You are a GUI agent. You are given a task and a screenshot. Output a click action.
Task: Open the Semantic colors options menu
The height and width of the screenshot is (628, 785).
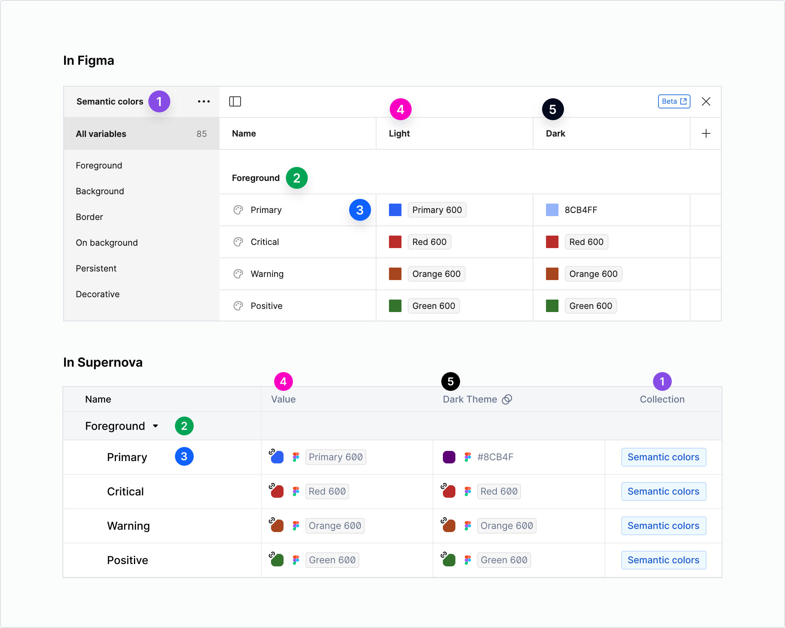(x=204, y=101)
